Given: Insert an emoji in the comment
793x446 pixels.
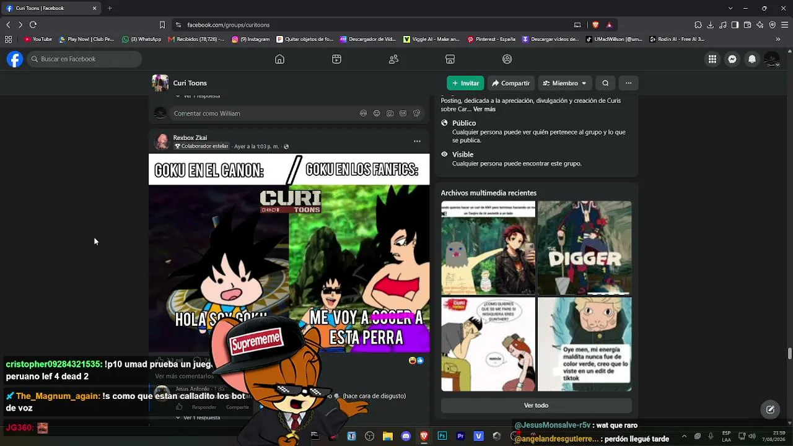Looking at the screenshot, I should (377, 113).
